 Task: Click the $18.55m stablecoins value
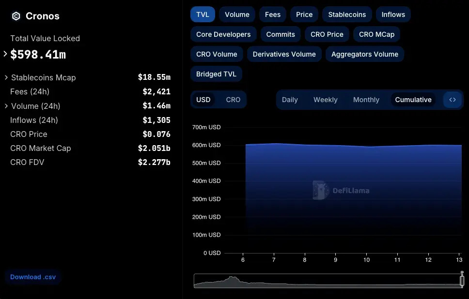[x=154, y=77]
